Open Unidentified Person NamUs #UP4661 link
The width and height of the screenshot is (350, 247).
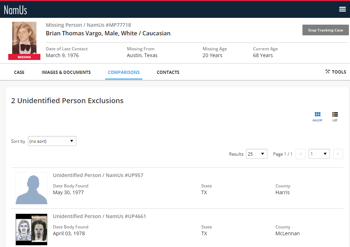(x=99, y=216)
